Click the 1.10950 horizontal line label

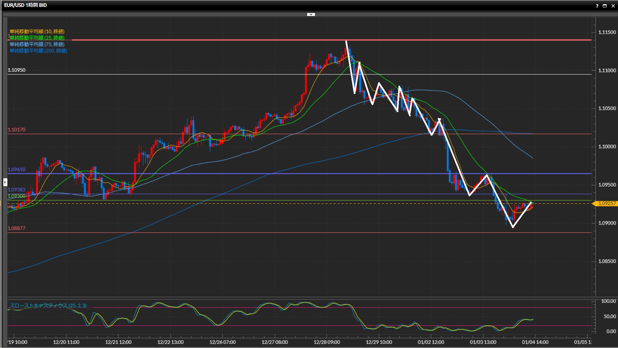point(16,70)
